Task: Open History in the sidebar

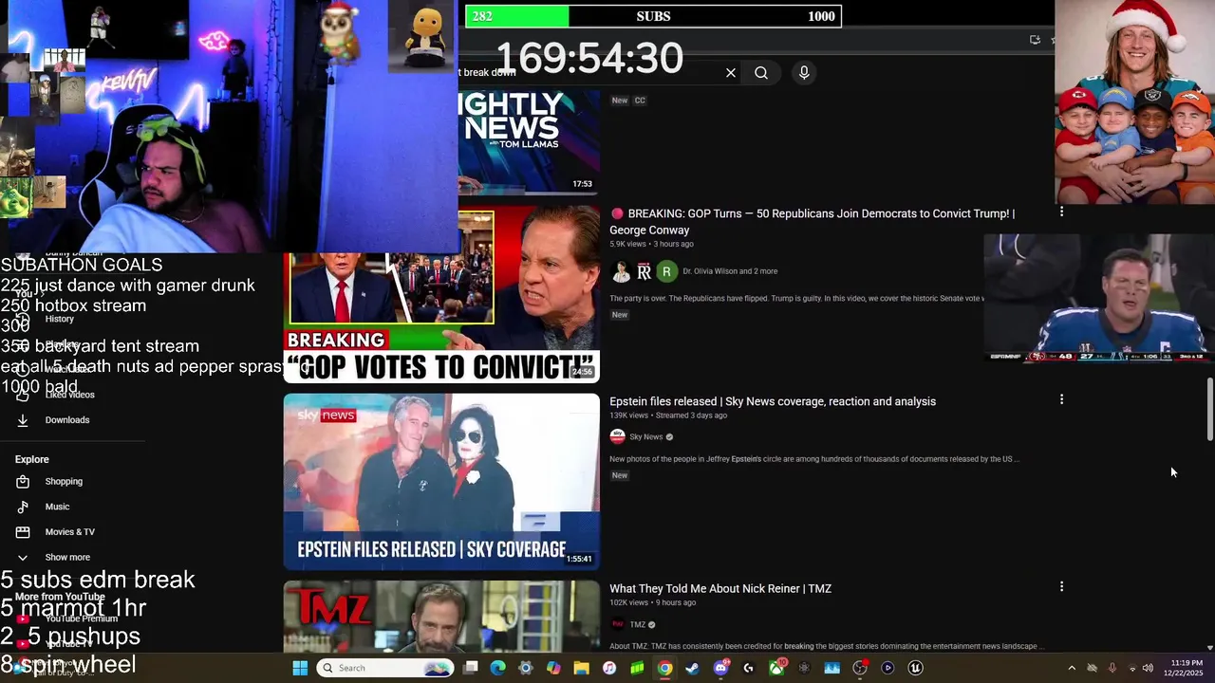Action: 59,319
